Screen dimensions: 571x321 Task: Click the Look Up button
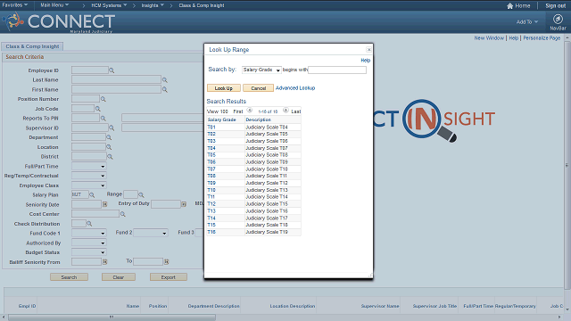224,88
